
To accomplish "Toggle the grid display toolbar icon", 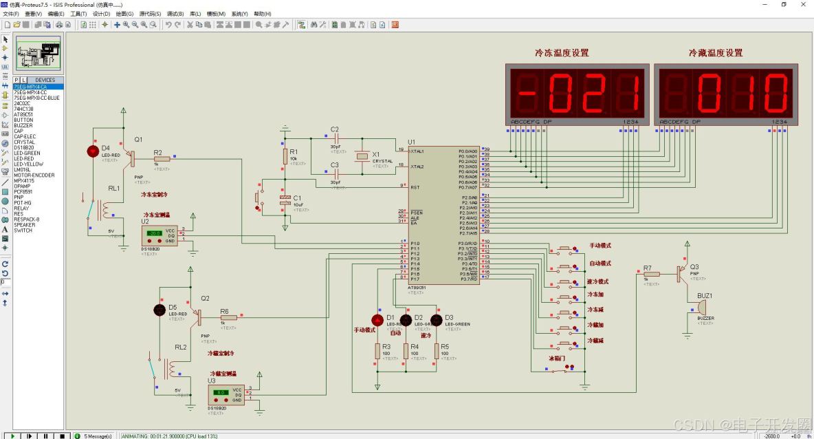I will tap(92, 25).
